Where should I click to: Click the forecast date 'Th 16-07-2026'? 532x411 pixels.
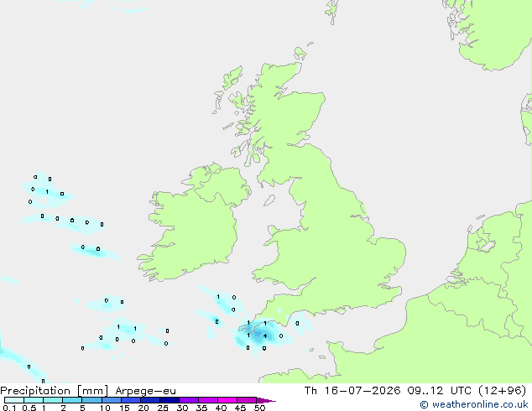[352, 390]
